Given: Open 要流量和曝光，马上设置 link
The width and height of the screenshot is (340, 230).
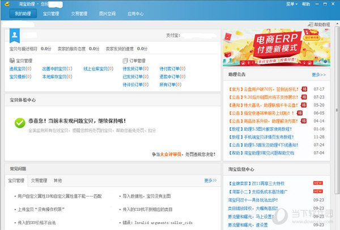Looking at the screenshot, I should click(251, 217).
